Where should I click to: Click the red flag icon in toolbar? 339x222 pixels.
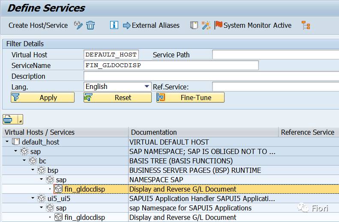tap(219, 25)
